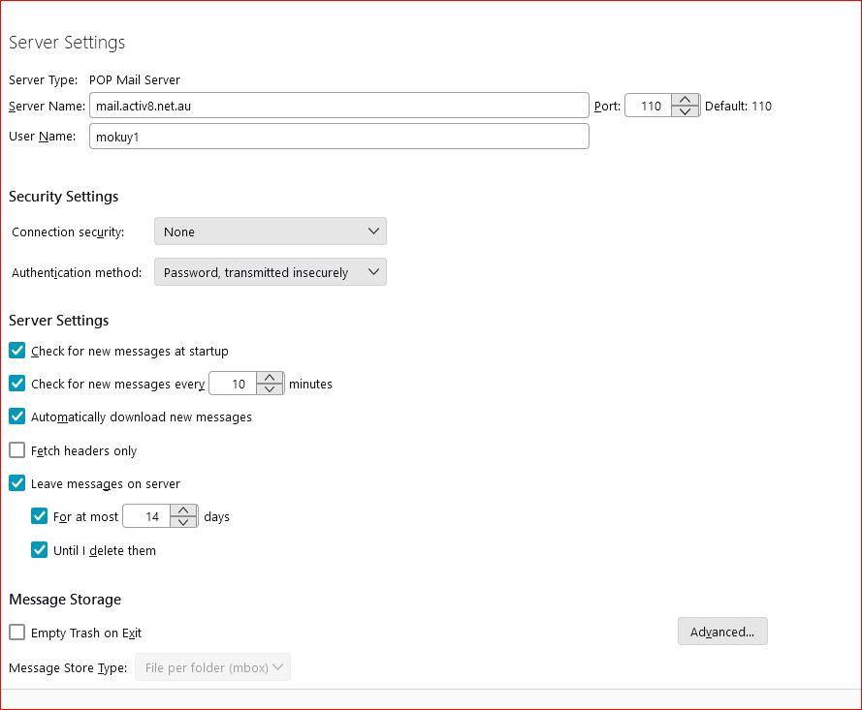This screenshot has width=862, height=710.
Task: Increase check interval minutes with up arrow
Action: tap(270, 378)
